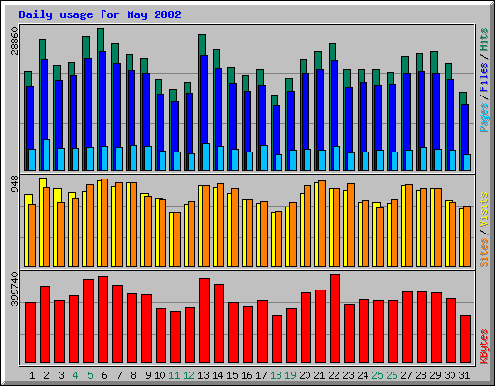Click day label 8 on the axis
This screenshot has height=386, width=495.
[x=133, y=375]
